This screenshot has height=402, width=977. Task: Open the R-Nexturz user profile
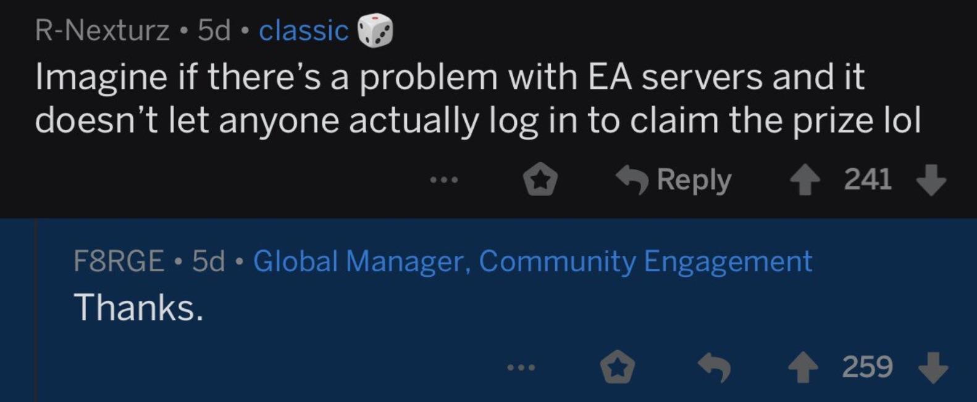click(102, 30)
